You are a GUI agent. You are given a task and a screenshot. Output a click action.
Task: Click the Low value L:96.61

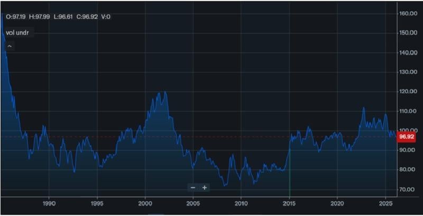pyautogui.click(x=65, y=16)
